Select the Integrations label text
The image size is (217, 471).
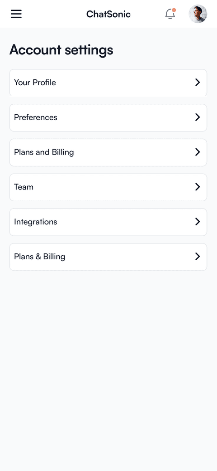coord(35,222)
